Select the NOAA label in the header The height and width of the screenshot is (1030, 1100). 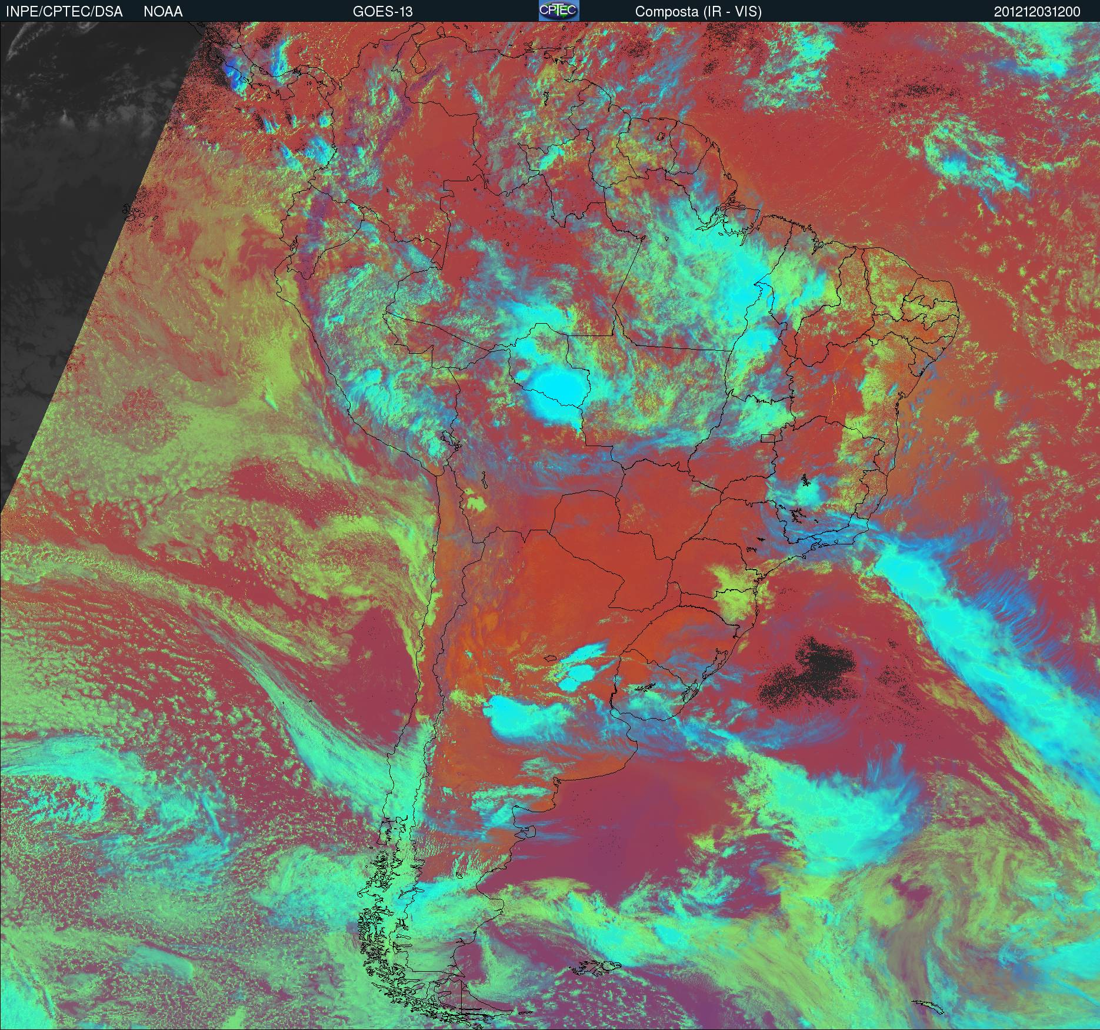pos(163,12)
